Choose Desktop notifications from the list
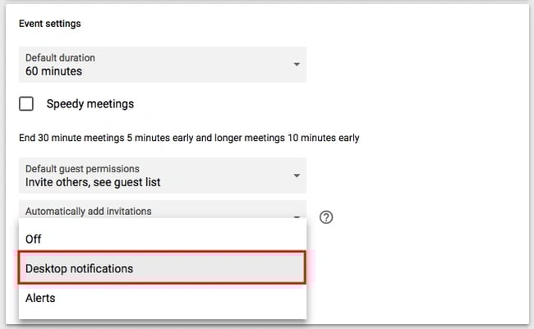Viewport: 534px width, 329px height. [x=80, y=268]
